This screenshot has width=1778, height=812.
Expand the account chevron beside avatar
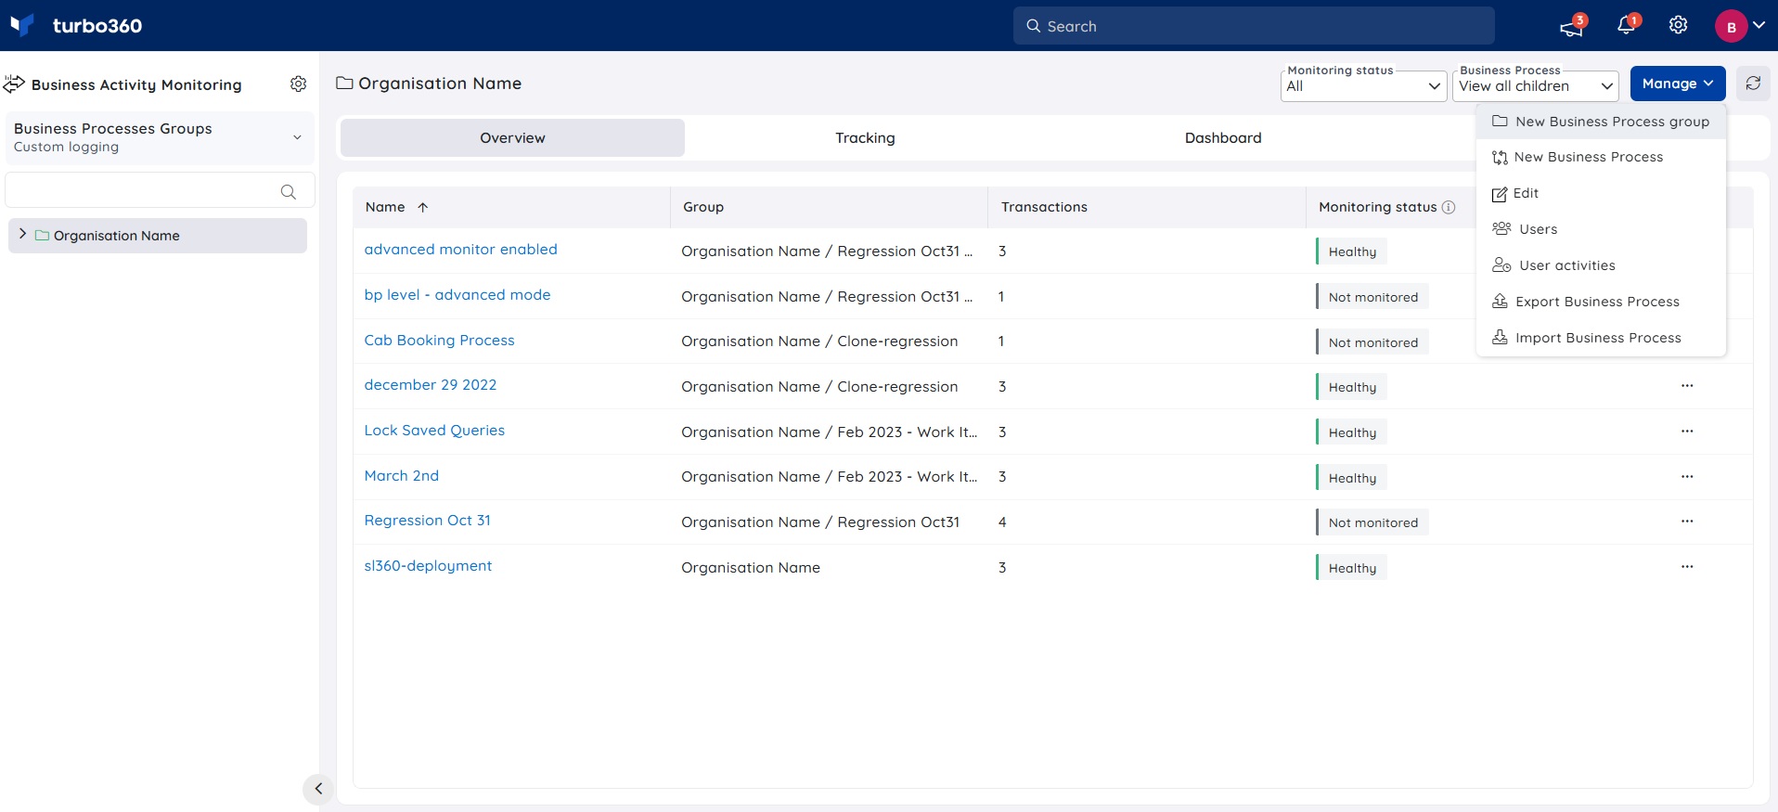coord(1759,25)
